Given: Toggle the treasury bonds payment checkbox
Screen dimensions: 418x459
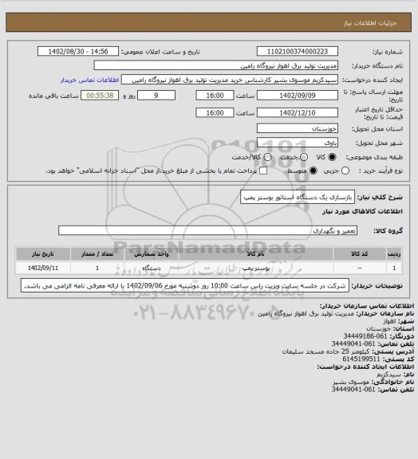Looking at the screenshot, I should point(263,171).
